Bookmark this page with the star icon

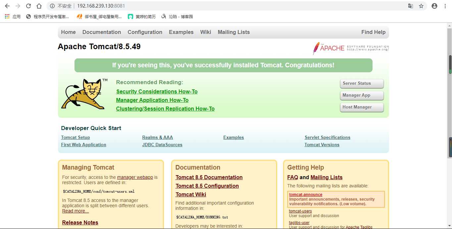click(421, 6)
